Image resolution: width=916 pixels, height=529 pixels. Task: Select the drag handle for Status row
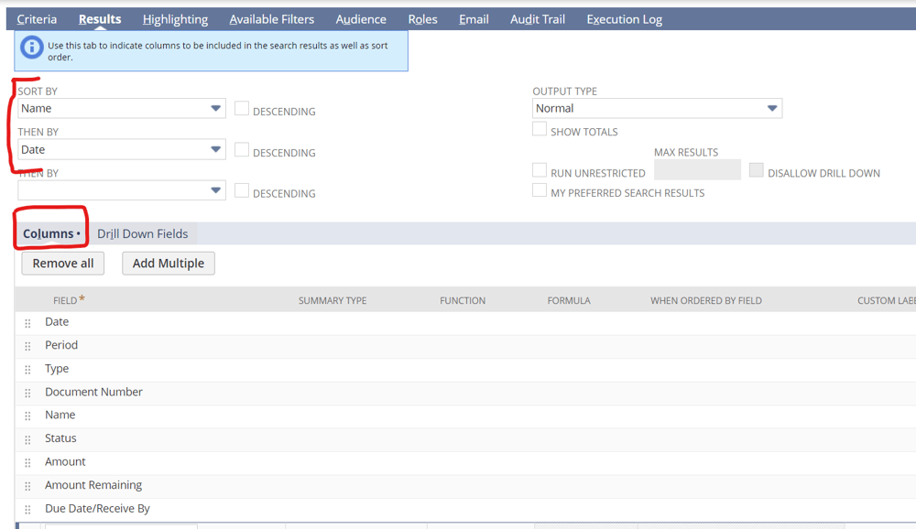point(27,439)
